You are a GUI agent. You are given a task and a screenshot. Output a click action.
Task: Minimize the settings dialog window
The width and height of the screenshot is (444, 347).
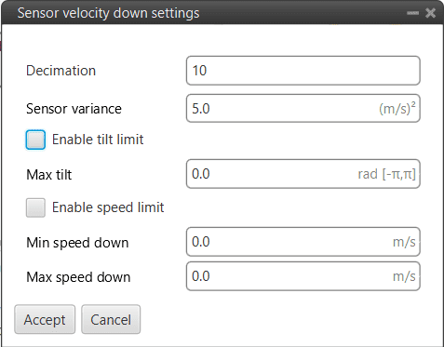pyautogui.click(x=412, y=13)
